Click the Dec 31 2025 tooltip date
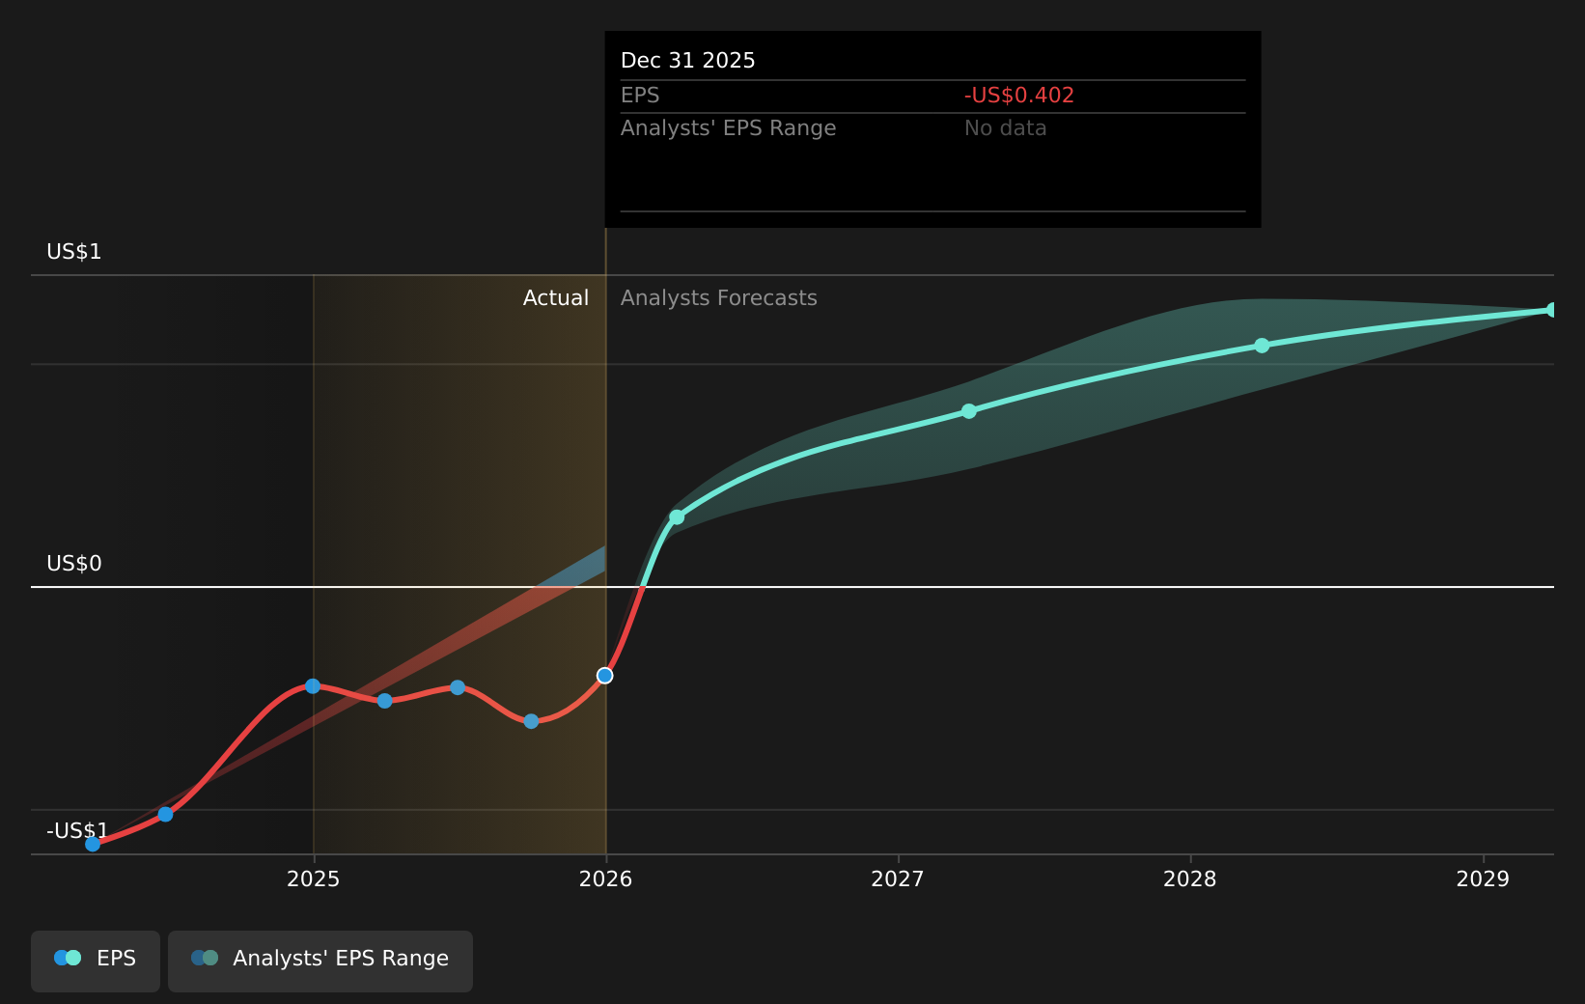1585x1004 pixels. coord(688,61)
